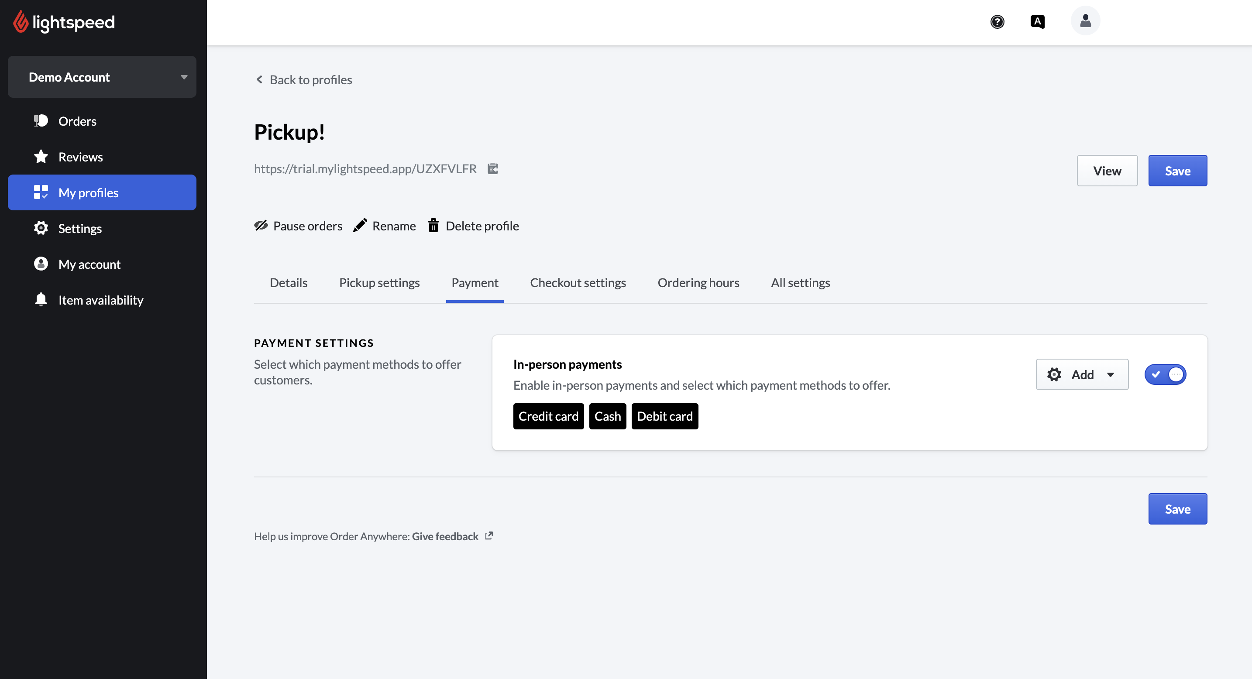Switch to the Checkout settings tab
This screenshot has width=1252, height=679.
[578, 283]
